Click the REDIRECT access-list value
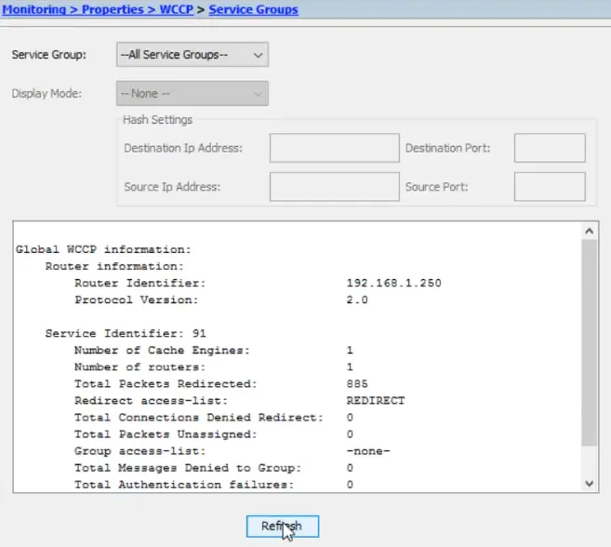Image resolution: width=611 pixels, height=547 pixels. point(375,400)
